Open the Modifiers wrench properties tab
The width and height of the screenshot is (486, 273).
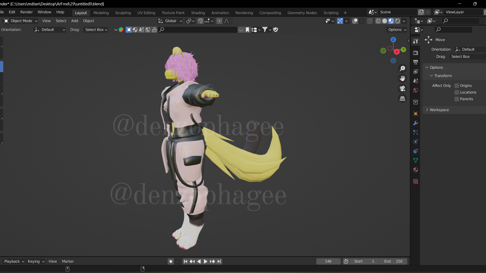click(x=415, y=123)
